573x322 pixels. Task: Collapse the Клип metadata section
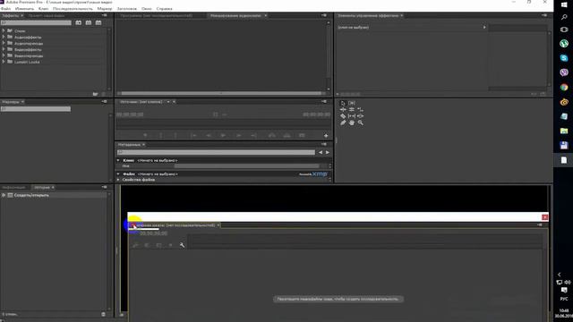118,160
